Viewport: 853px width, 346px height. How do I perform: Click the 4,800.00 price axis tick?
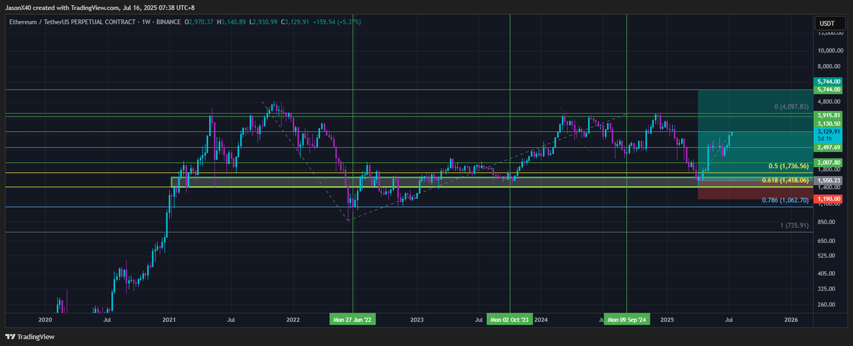829,102
